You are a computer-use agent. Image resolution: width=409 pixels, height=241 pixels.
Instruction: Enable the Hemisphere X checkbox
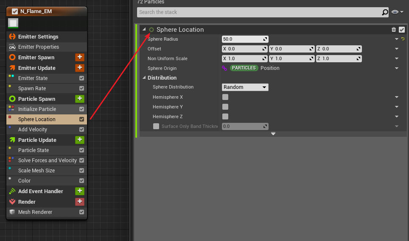(225, 97)
